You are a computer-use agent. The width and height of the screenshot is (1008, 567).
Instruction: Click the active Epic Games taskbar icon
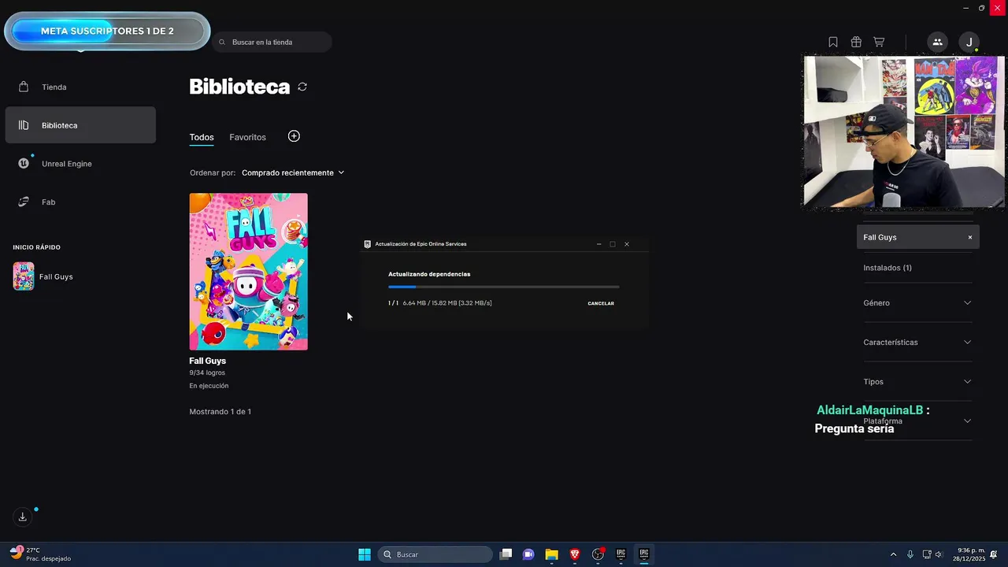(x=643, y=554)
